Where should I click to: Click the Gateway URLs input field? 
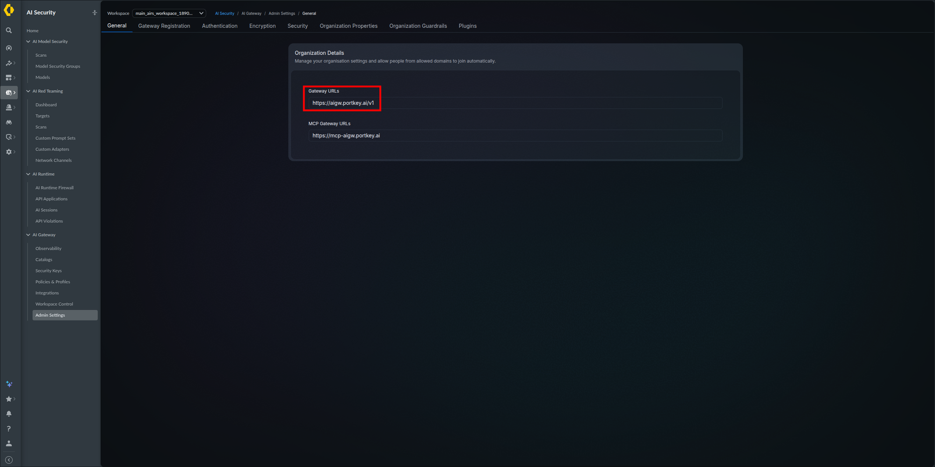click(x=515, y=103)
